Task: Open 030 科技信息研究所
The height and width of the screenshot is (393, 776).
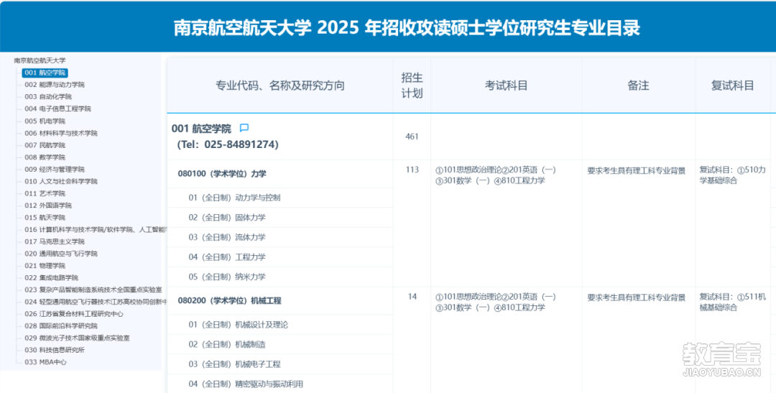Action: [x=55, y=350]
